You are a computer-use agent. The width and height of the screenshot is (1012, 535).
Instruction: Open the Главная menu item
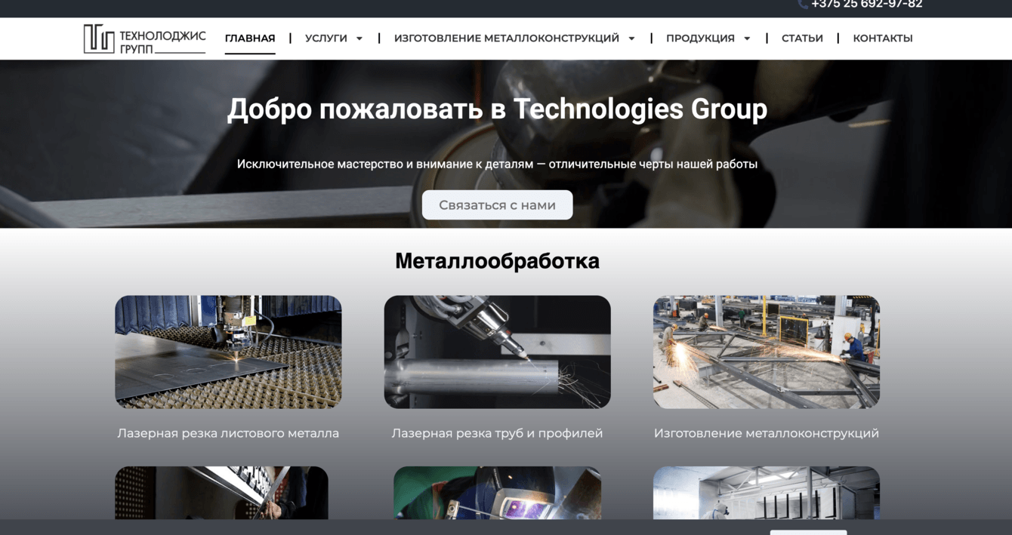250,38
